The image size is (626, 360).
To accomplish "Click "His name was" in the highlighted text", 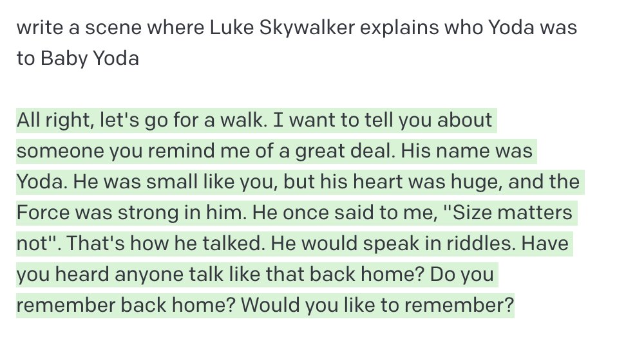I will [x=467, y=151].
